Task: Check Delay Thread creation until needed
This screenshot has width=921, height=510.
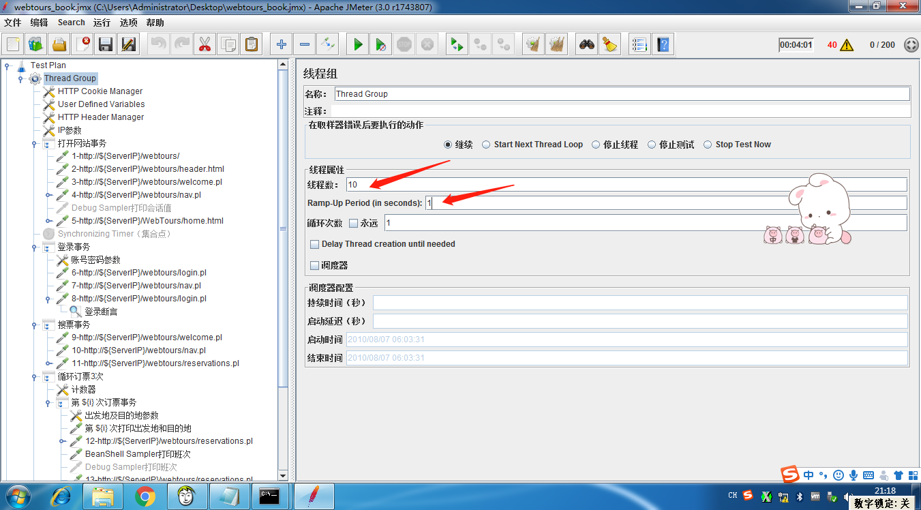Action: coord(314,244)
